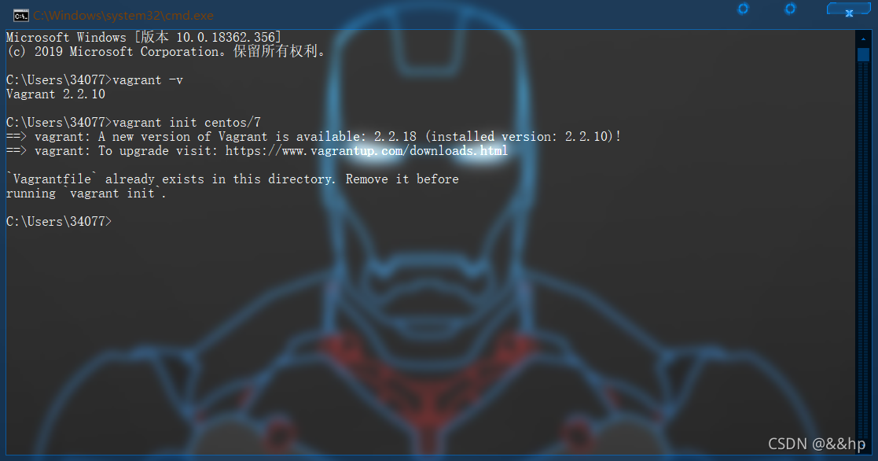Click the vertical scrollbar thumb
Image resolution: width=878 pixels, height=461 pixels.
(863, 55)
